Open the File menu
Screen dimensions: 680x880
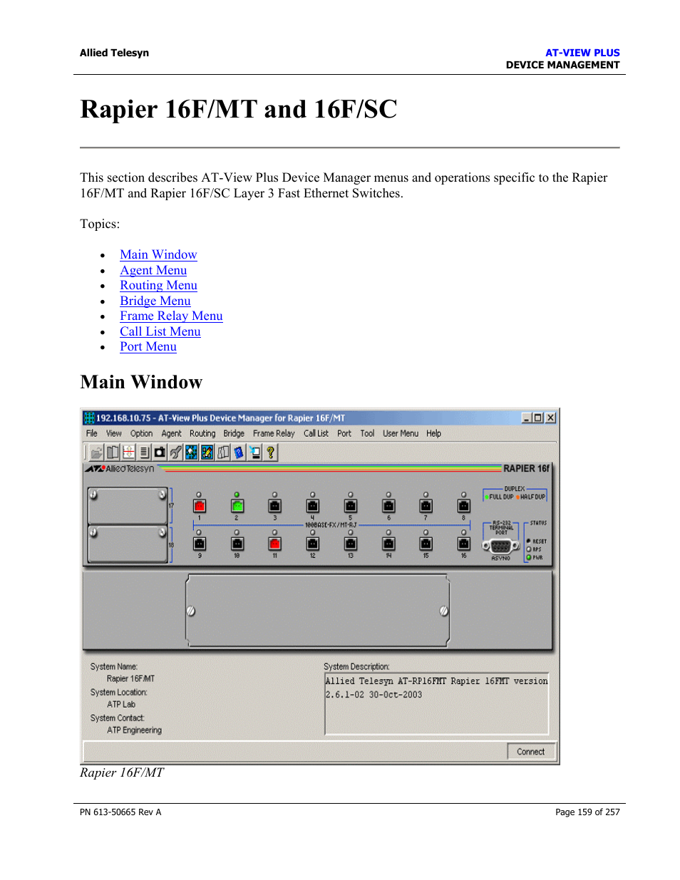click(92, 433)
